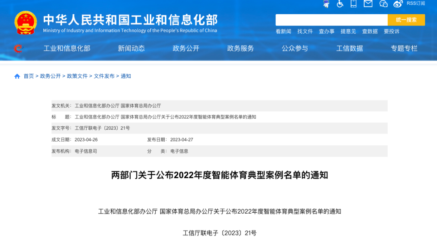Go to 政务公开 in breadcrumb
The image size is (437, 237).
50,76
